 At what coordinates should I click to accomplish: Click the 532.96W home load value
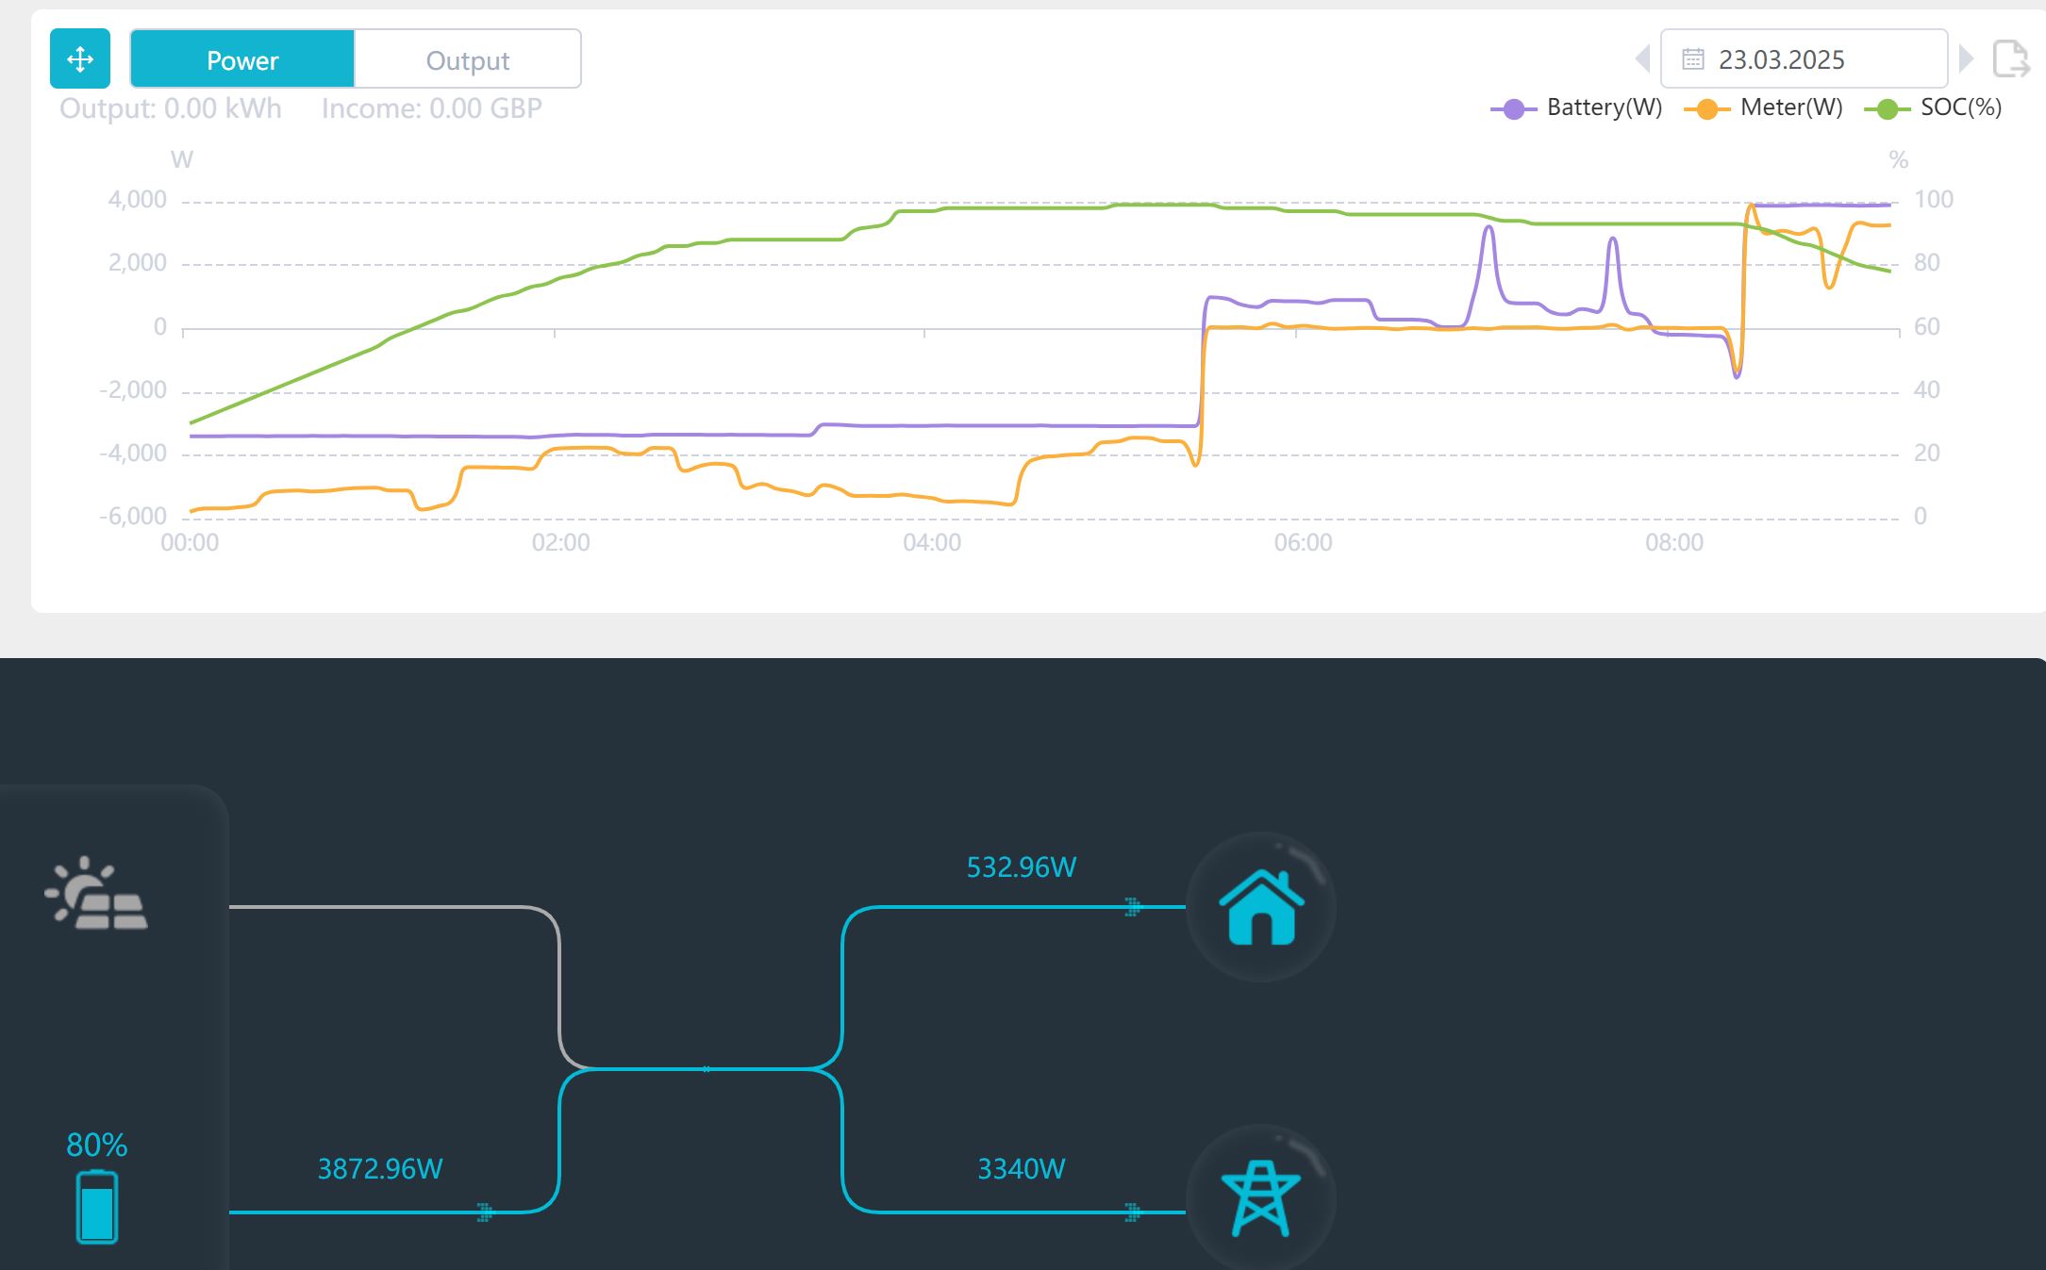[1022, 867]
